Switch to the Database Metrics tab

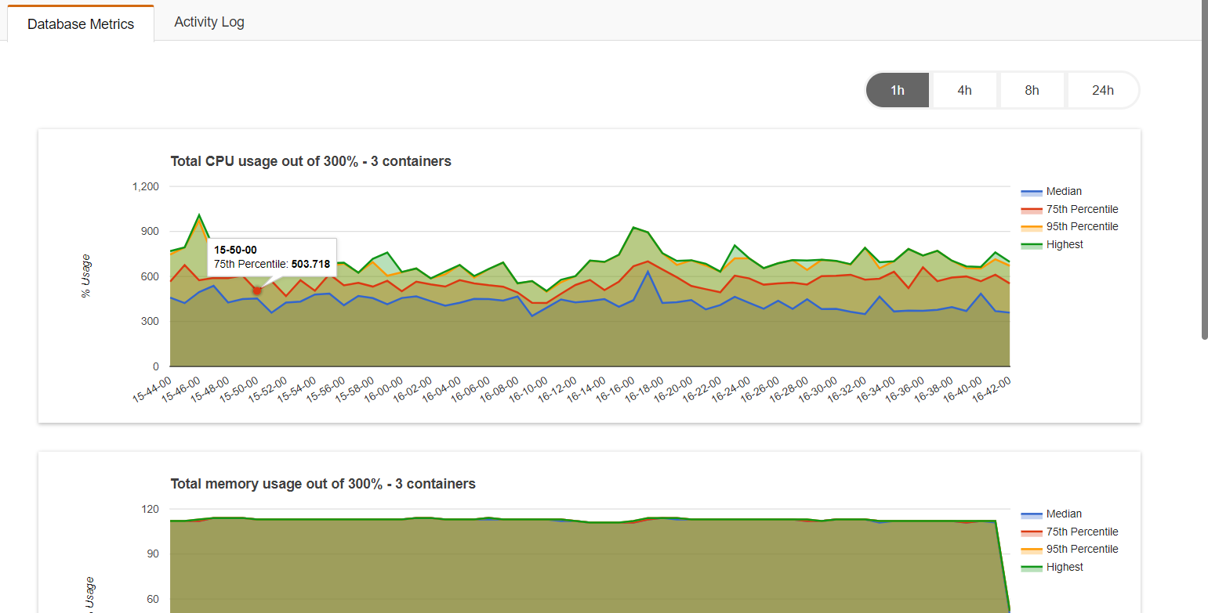pos(81,23)
